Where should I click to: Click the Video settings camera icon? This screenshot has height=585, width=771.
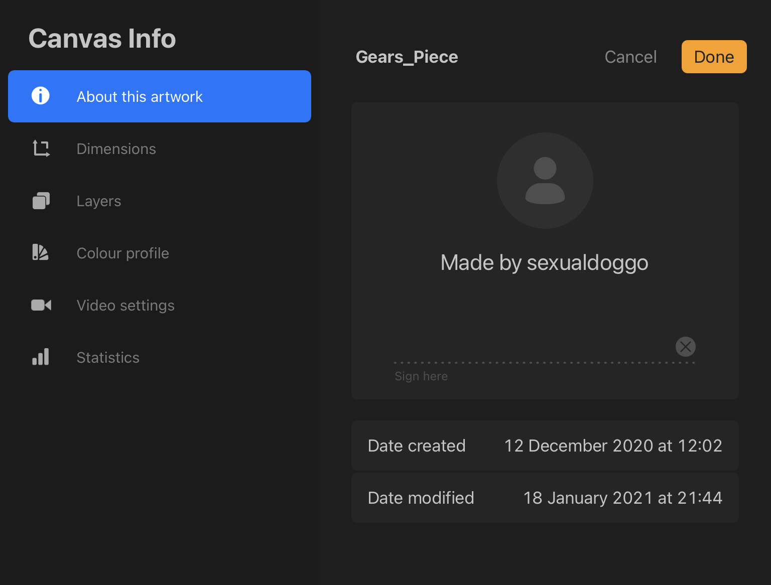pos(41,305)
